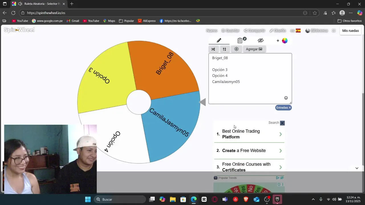Click the browser address bar URL
Image resolution: width=365 pixels, height=205 pixels.
click(x=46, y=13)
